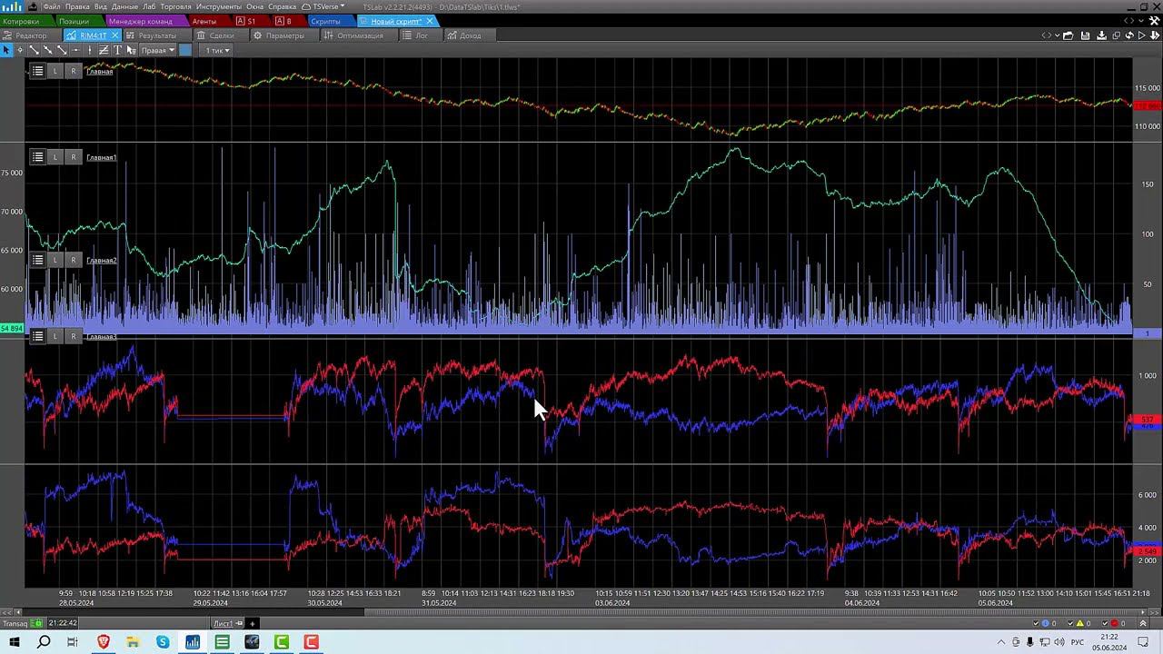This screenshot has height=654, width=1163.
Task: Open the 1 тик interval dropdown
Action: click(217, 50)
